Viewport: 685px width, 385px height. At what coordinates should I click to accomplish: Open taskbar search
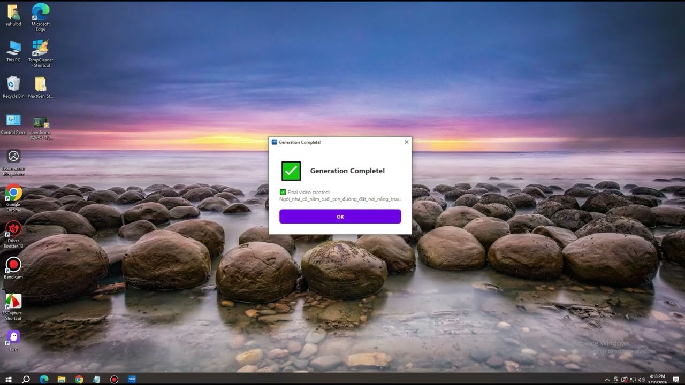click(x=26, y=379)
